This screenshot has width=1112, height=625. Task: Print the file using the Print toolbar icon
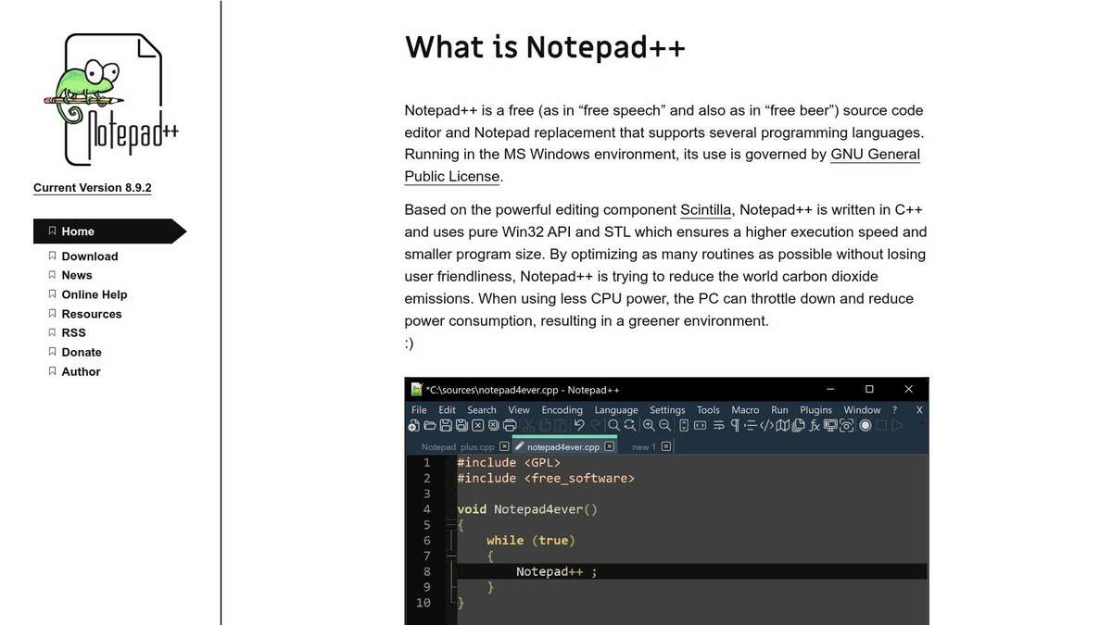coord(508,425)
